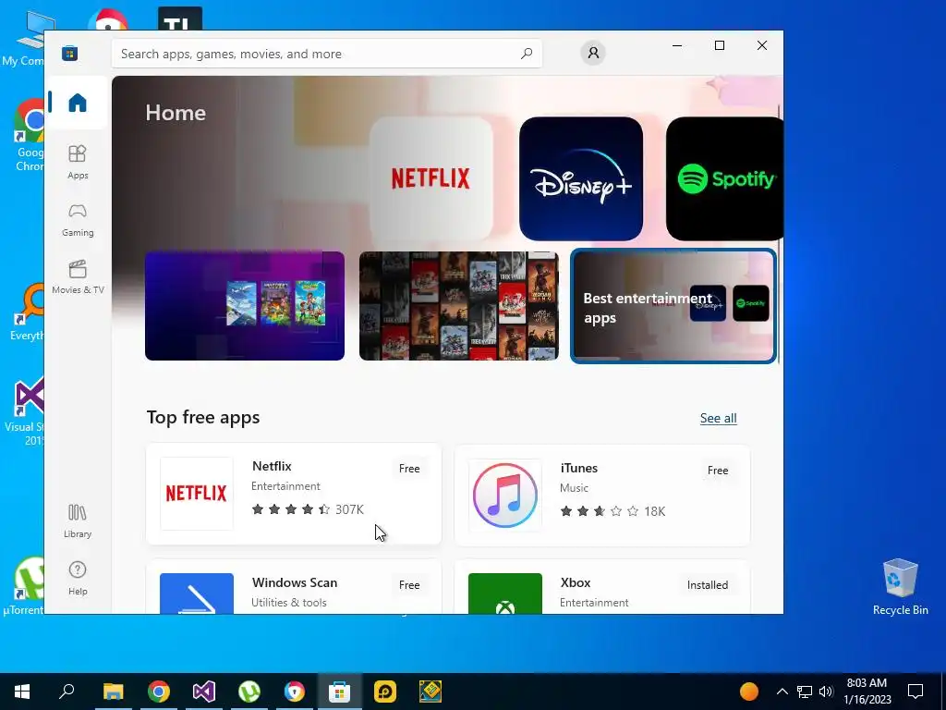Viewport: 946px width, 710px height.
Task: Open the Disney+ hero tile
Action: coord(581,178)
